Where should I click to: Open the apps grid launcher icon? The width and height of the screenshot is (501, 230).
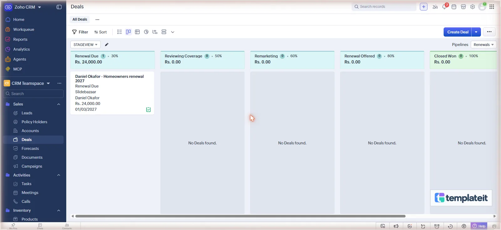pyautogui.click(x=492, y=7)
